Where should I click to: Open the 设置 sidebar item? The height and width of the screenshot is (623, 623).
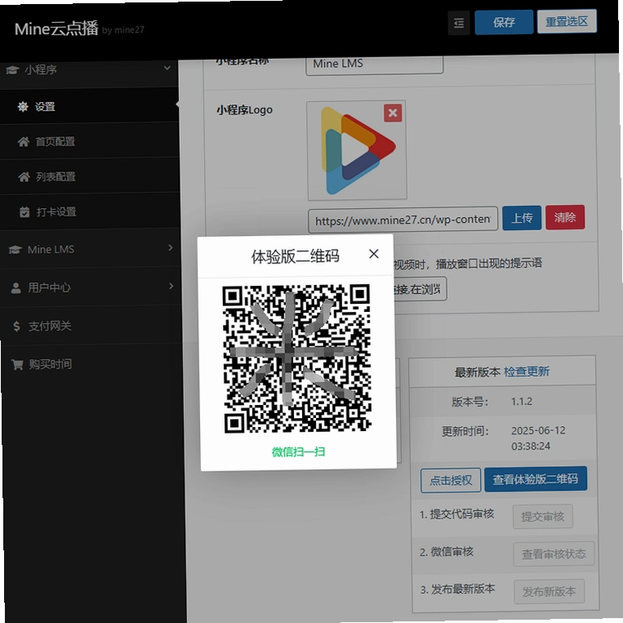click(89, 106)
